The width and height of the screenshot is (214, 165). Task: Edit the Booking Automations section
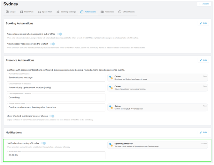click(203, 23)
